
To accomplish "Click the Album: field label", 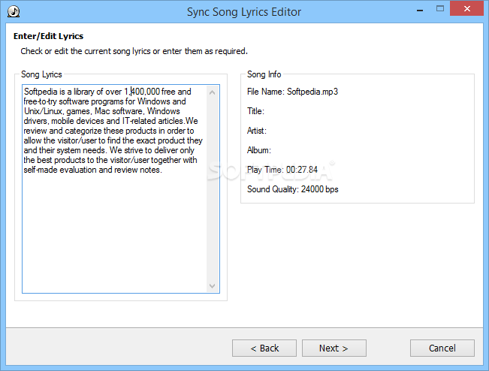I will (x=259, y=150).
